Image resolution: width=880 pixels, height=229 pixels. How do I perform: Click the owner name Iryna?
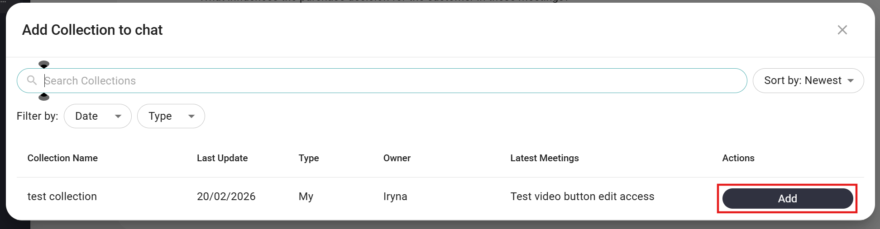pos(395,196)
